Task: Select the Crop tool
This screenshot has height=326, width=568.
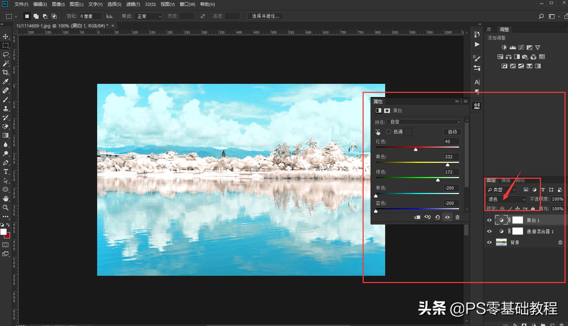Action: point(6,72)
